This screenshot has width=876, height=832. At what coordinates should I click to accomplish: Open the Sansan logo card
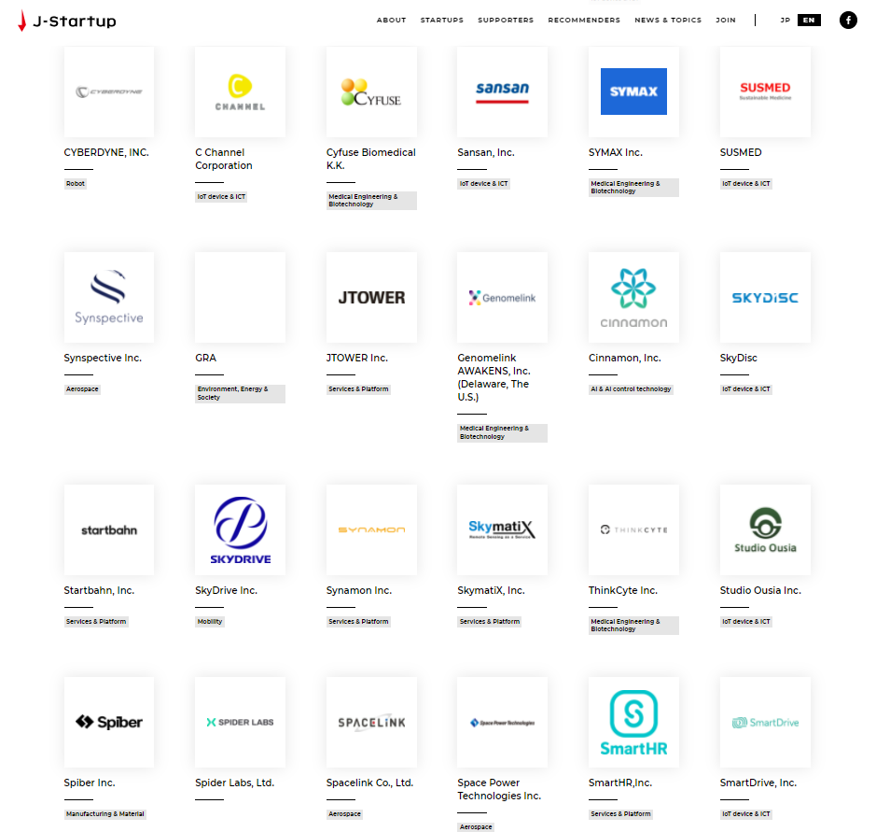tap(502, 92)
